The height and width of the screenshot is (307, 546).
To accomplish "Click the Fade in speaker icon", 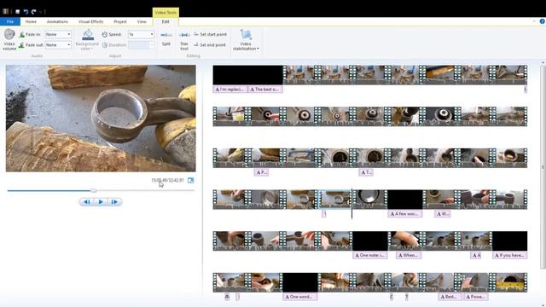I will [x=22, y=34].
